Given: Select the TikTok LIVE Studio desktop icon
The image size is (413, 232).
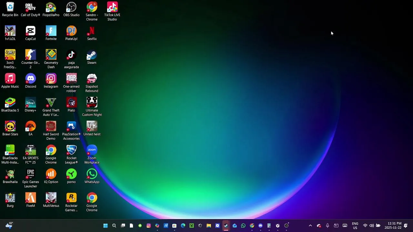Looking at the screenshot, I should (112, 12).
